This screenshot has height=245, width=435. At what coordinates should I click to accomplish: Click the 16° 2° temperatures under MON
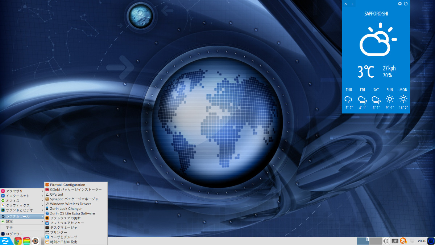403,108
